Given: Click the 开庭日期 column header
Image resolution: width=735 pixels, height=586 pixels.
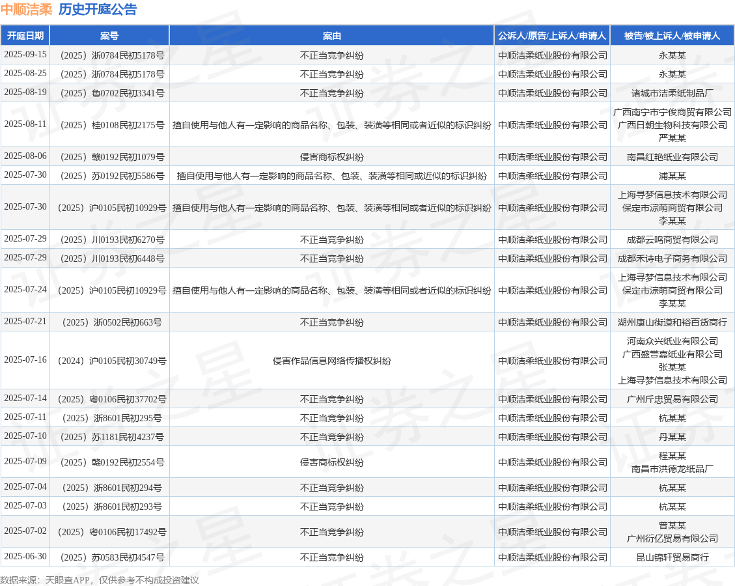Looking at the screenshot, I should click(x=25, y=36).
